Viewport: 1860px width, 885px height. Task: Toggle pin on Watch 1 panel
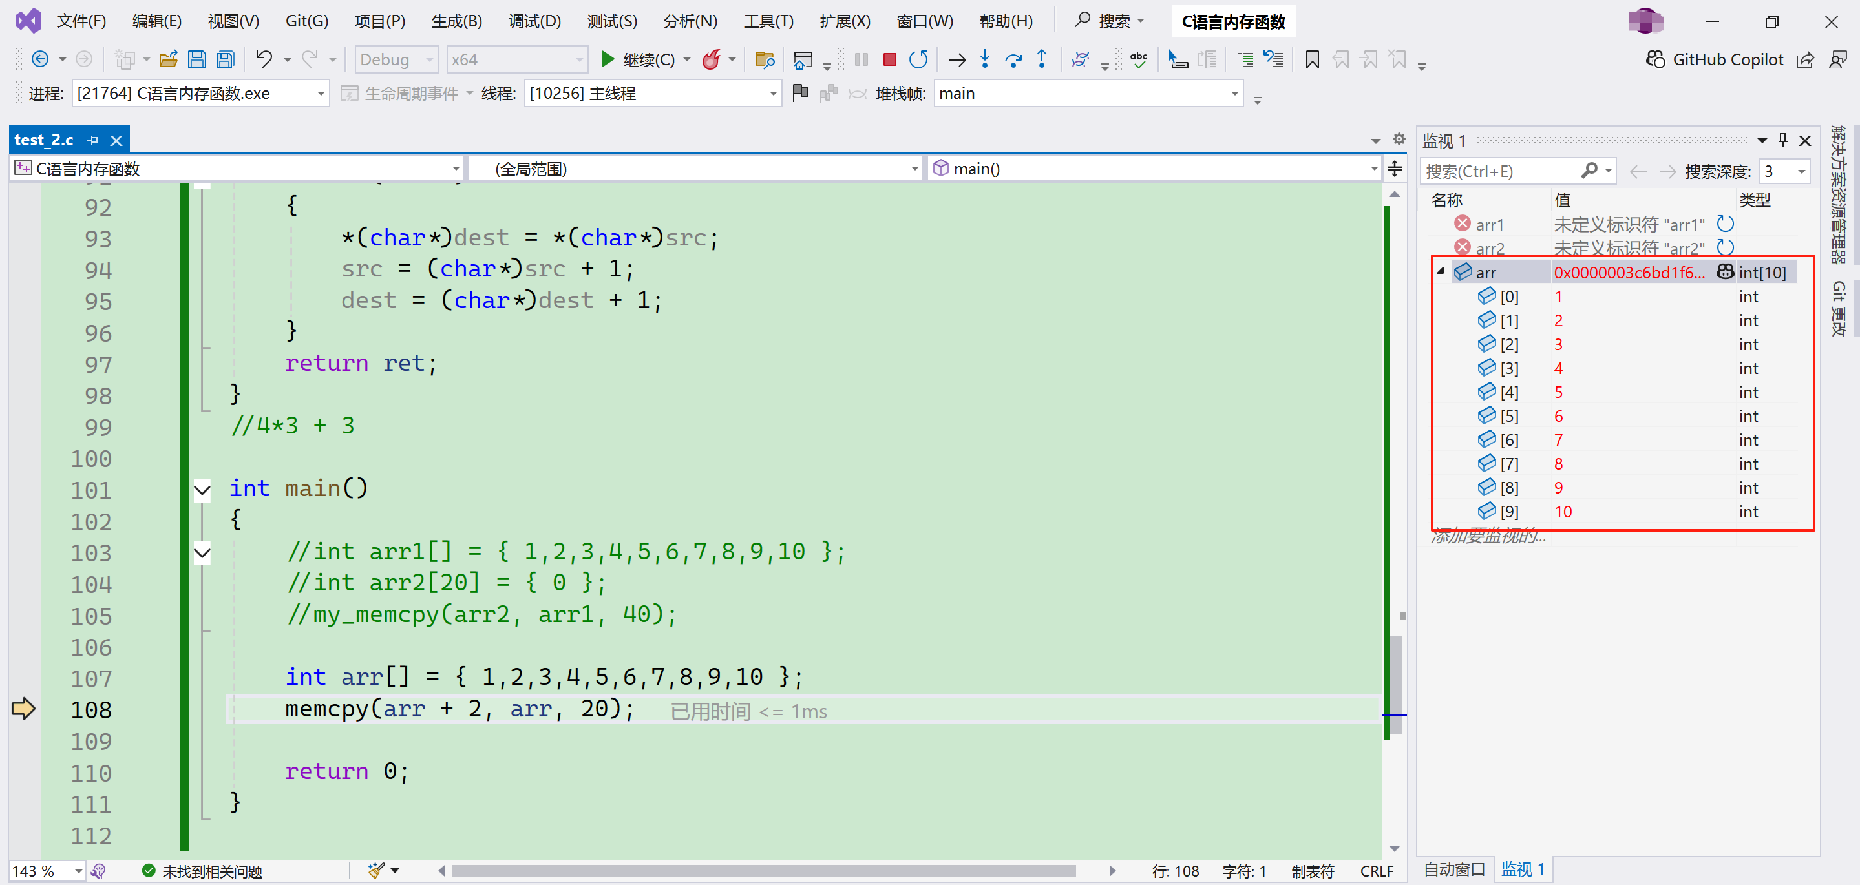click(x=1782, y=140)
